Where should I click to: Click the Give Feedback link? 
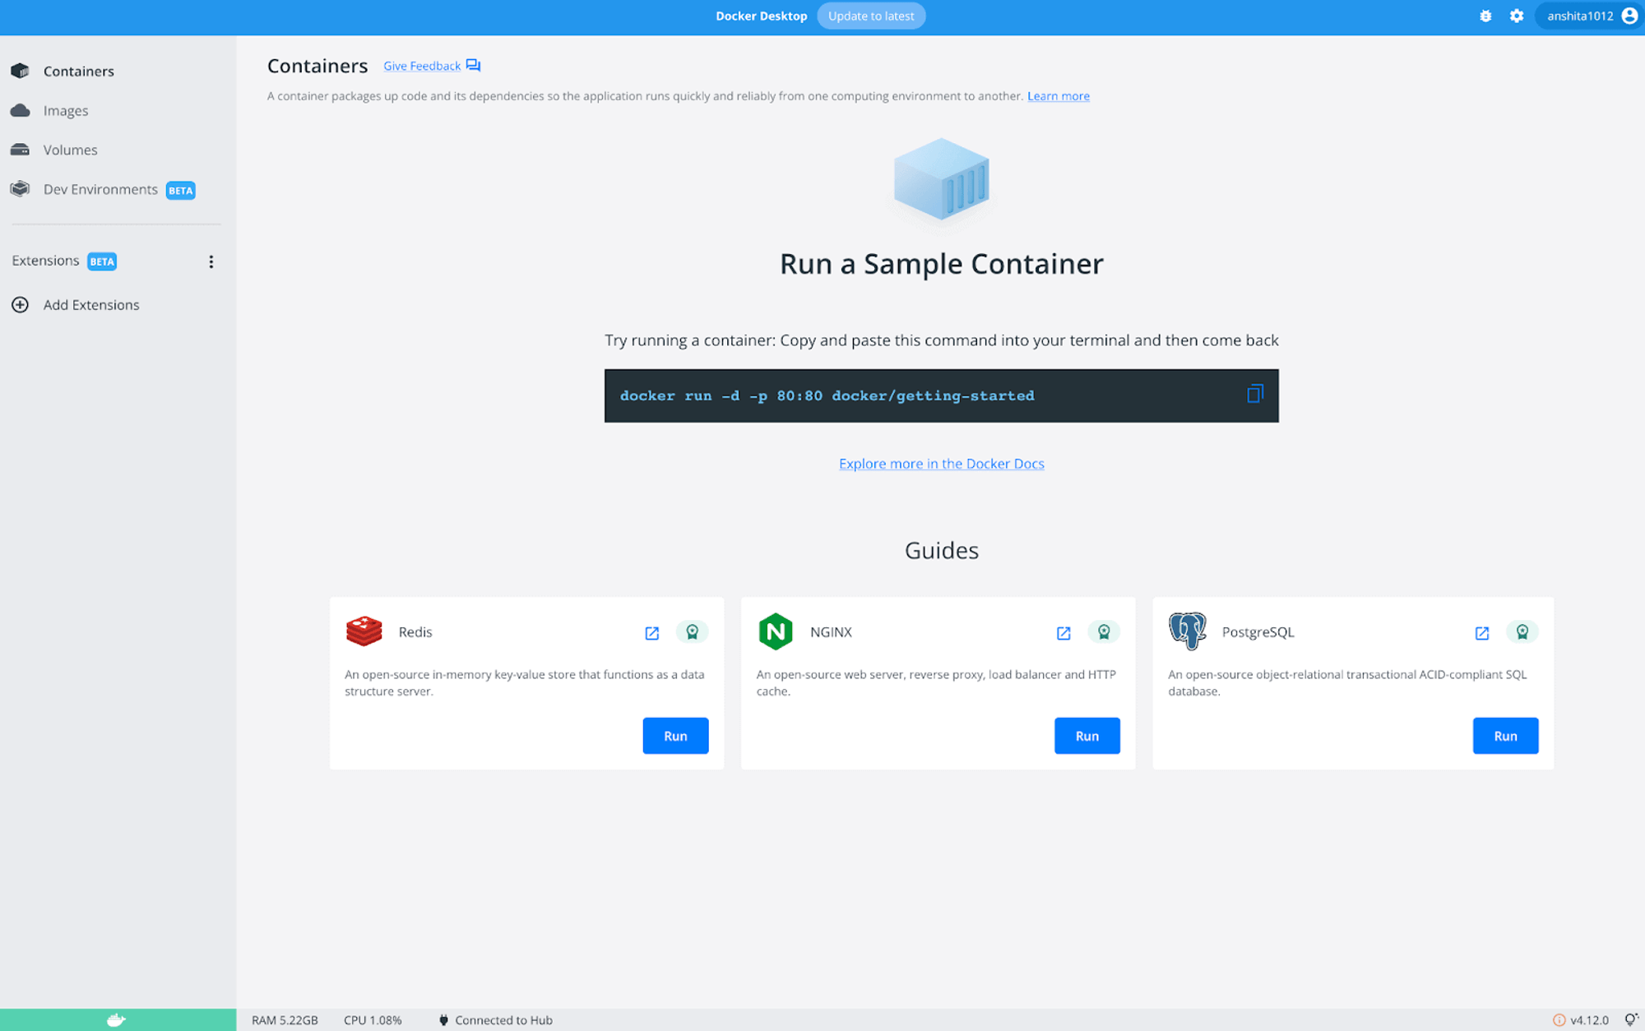coord(422,66)
